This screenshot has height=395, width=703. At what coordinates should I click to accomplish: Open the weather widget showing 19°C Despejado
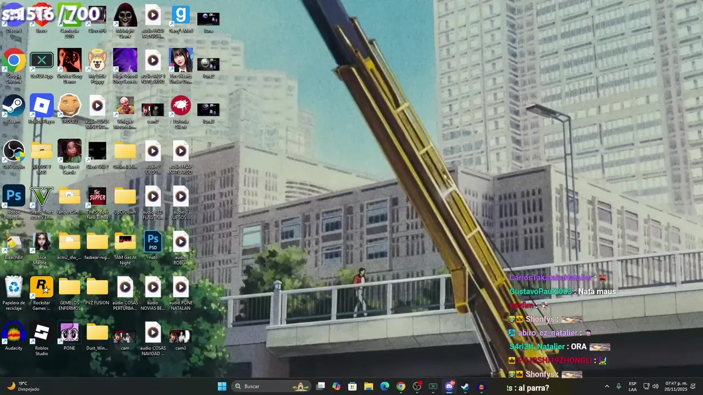point(23,386)
